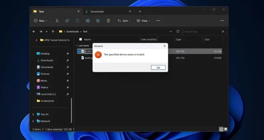Refresh the current folder view

178,31
